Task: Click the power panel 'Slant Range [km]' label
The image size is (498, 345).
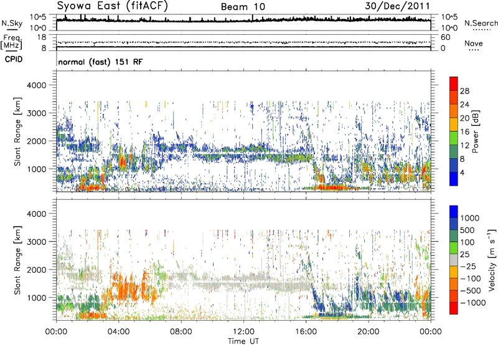Action: tap(17, 131)
